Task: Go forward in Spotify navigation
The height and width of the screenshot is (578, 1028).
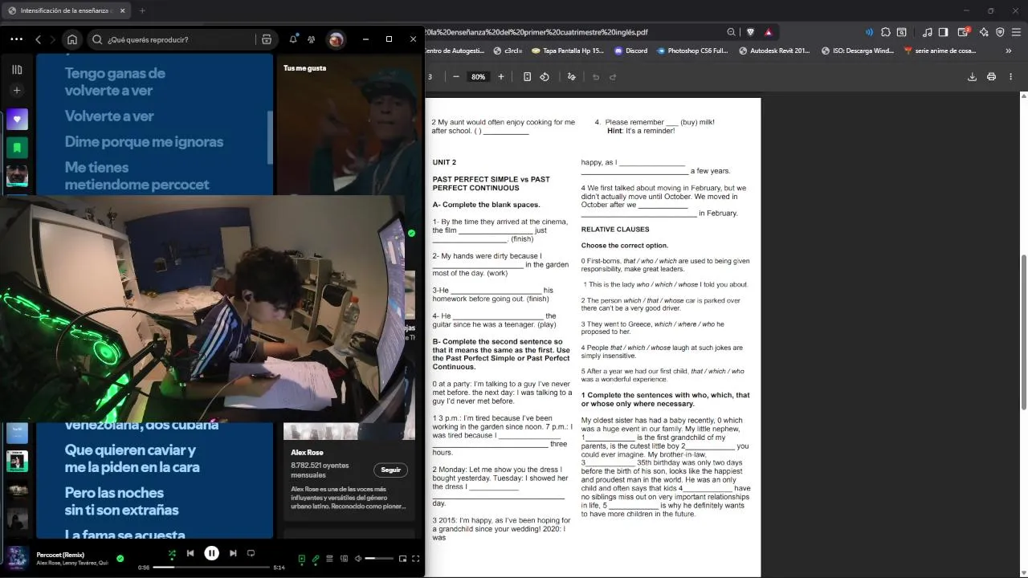Action: 53,39
